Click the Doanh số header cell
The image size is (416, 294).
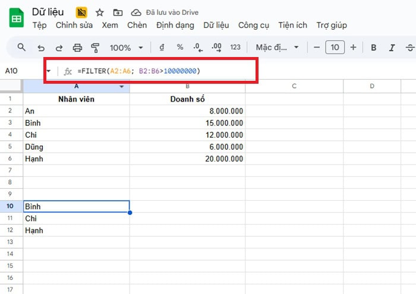(x=188, y=99)
